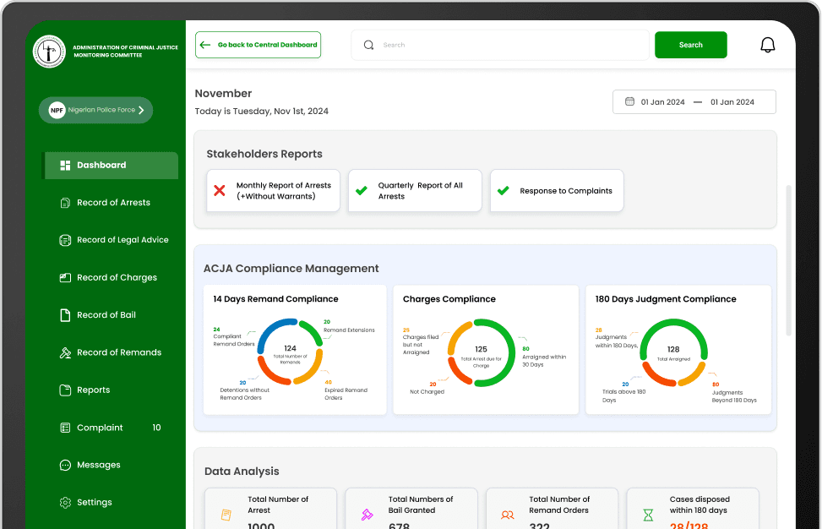822x529 pixels.
Task: Select the Record of Arrests icon
Action: [66, 202]
